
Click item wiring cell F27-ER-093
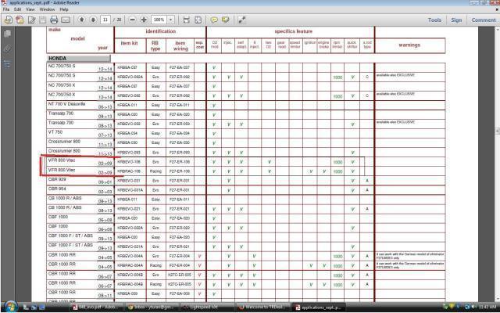[x=180, y=153]
